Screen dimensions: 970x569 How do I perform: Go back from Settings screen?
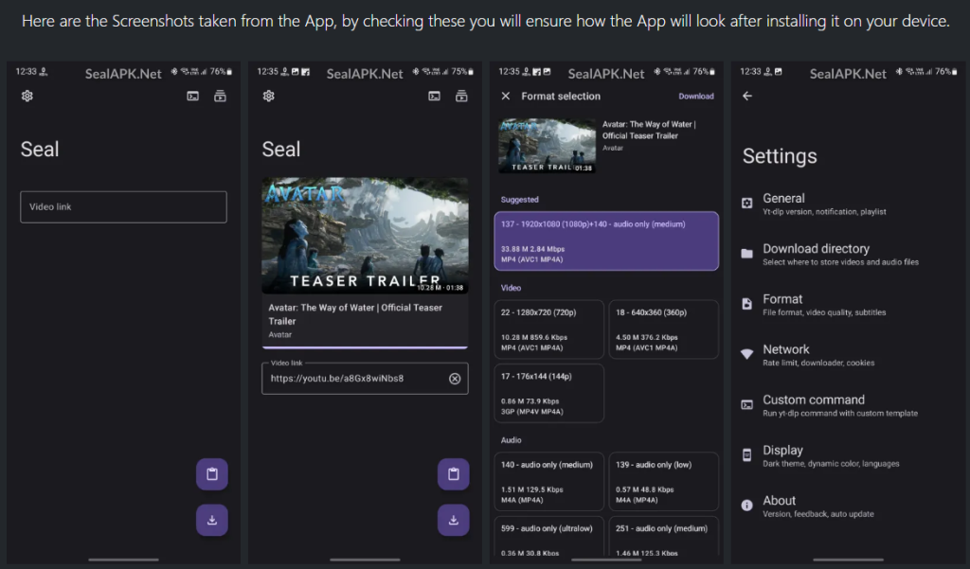747,95
